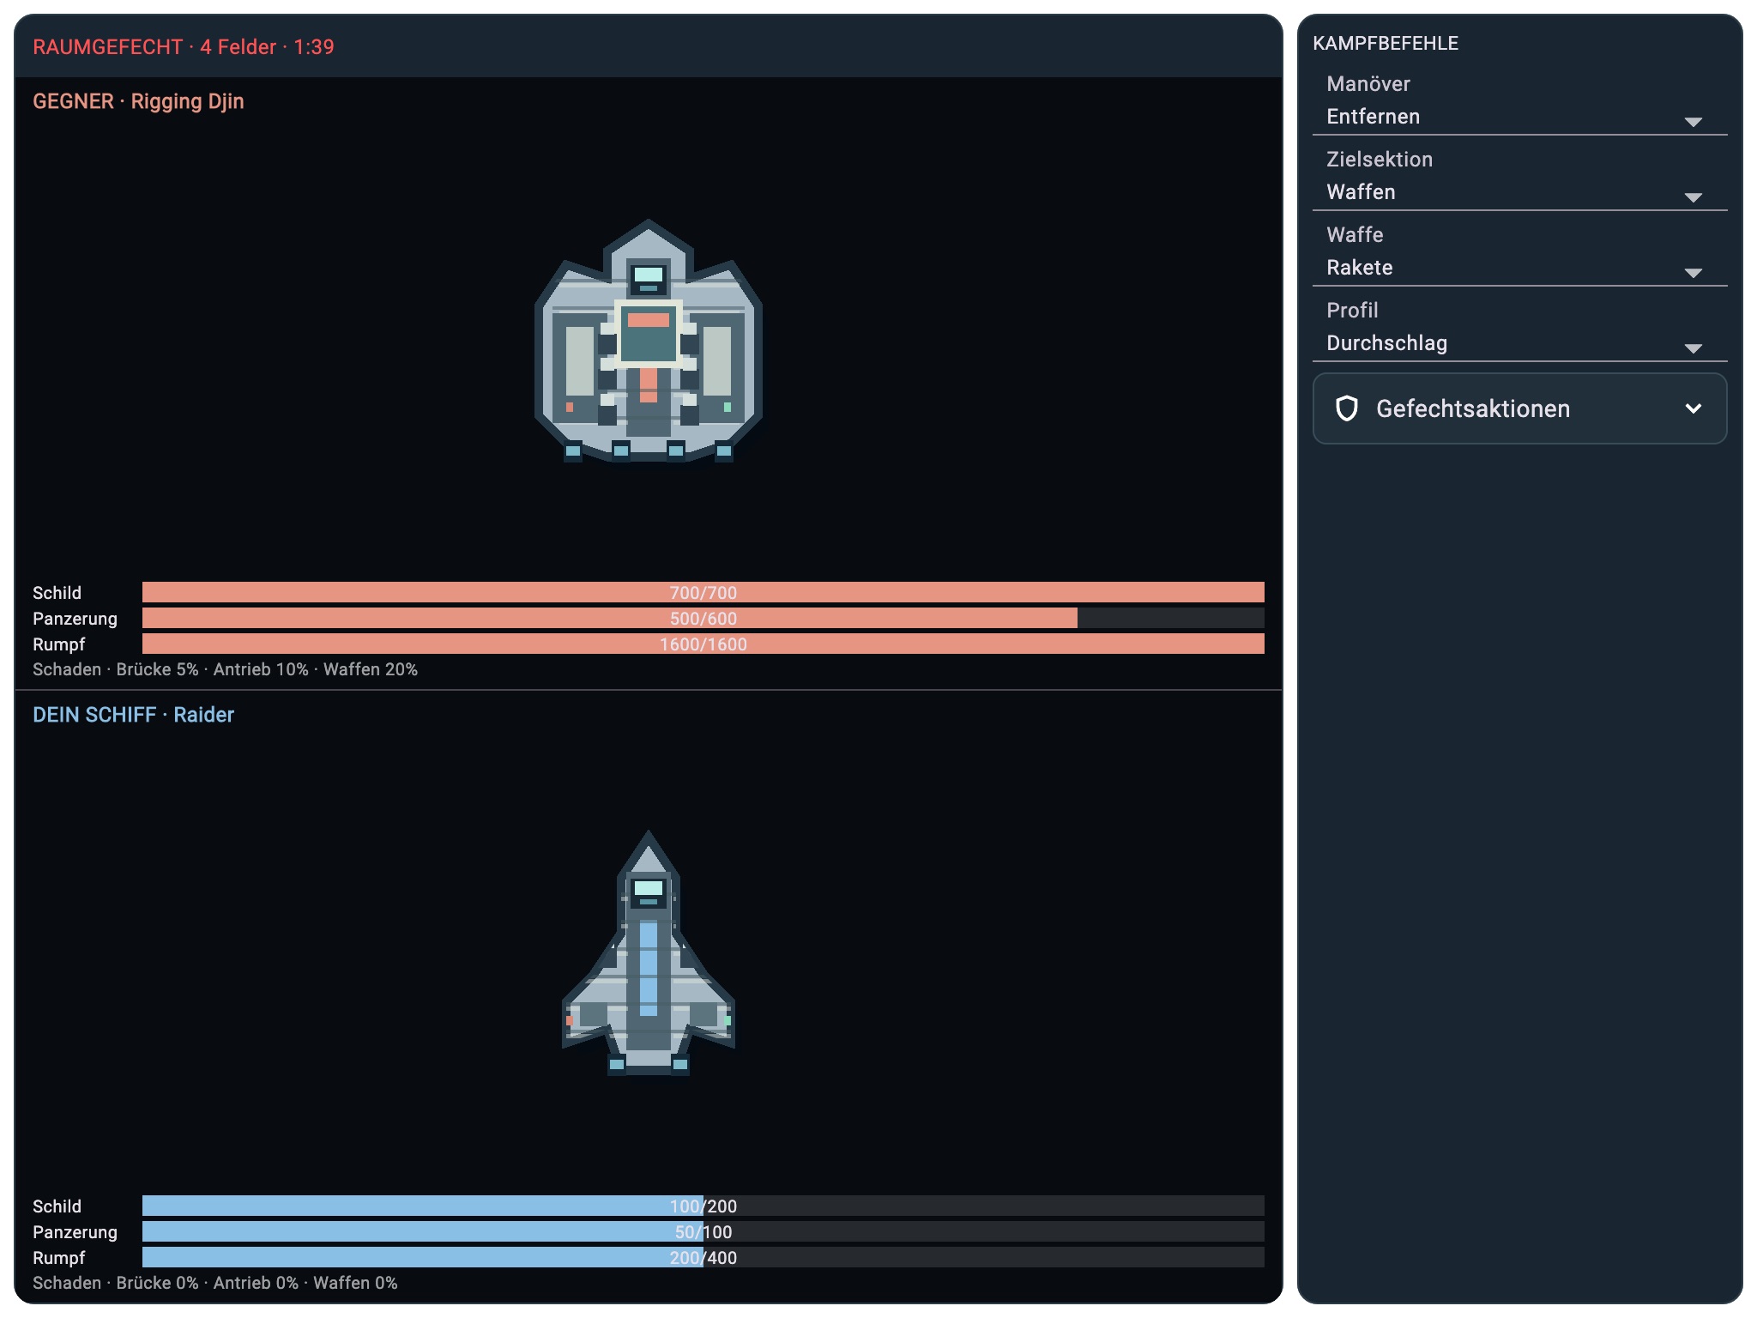
Task: Click the shield icon beside Gefechtsaktionen
Action: 1347,408
